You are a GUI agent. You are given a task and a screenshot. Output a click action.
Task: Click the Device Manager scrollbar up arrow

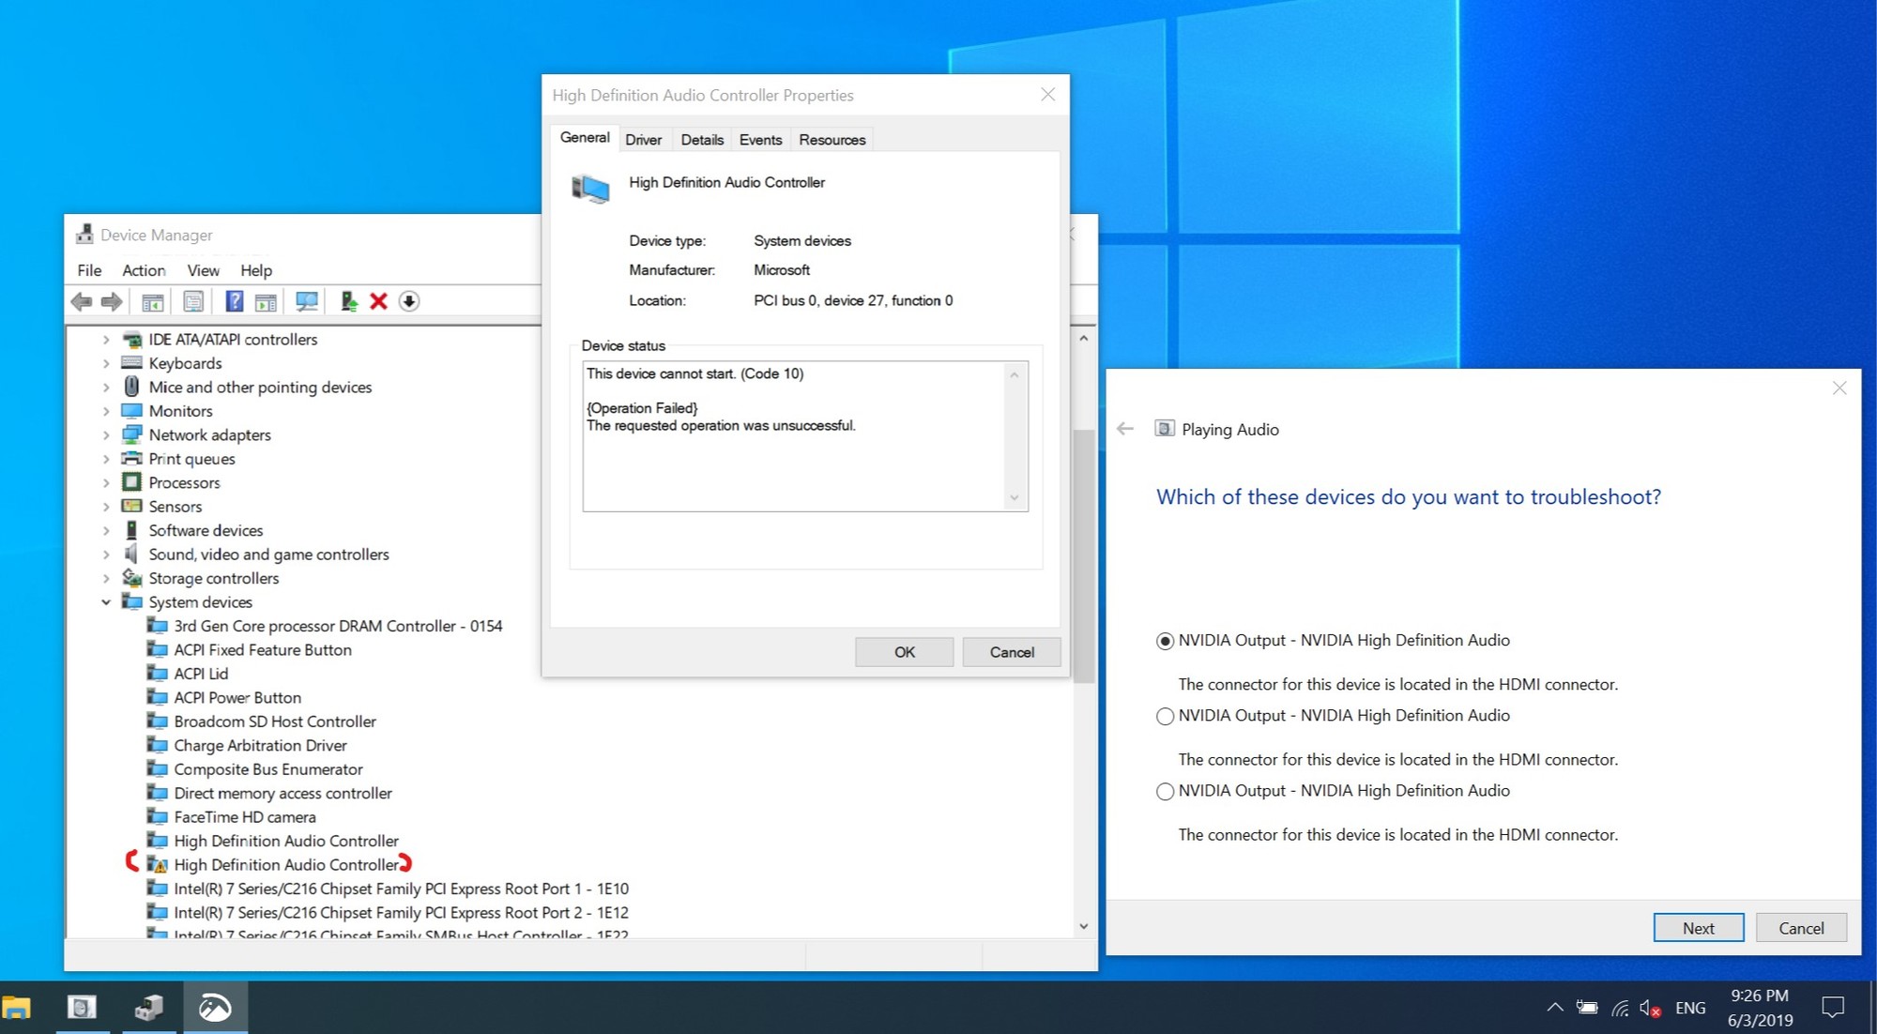click(1084, 338)
